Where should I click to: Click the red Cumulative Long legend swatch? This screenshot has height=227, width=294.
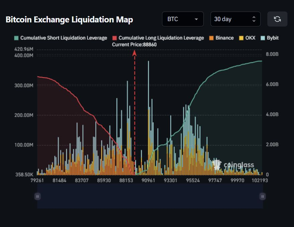pyautogui.click(x=114, y=38)
